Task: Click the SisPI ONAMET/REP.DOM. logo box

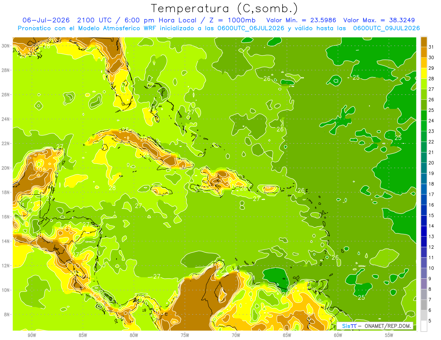Action: coord(375,326)
